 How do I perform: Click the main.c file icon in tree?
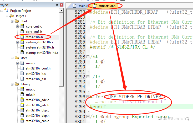[22, 63]
